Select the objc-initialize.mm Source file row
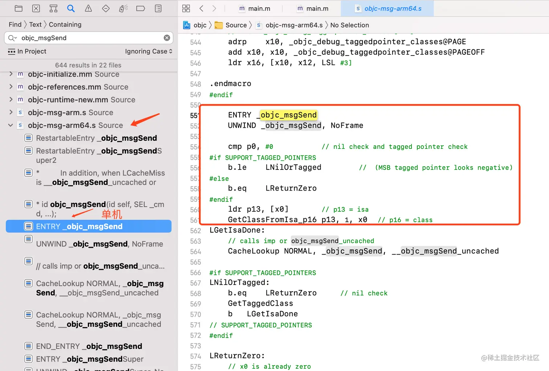Viewport: 549px width, 371px height. tap(73, 74)
